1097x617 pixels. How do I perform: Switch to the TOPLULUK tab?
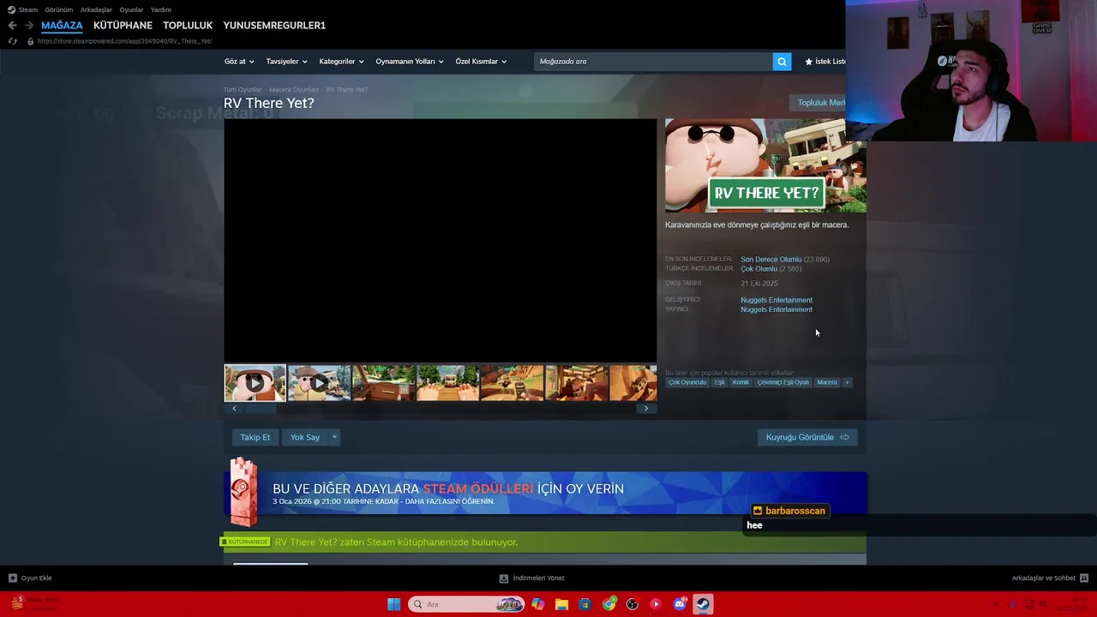pyautogui.click(x=188, y=26)
